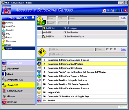This screenshot has height=110, width=129.
Task: Click the DBSPVis row icon
Action: click(44, 36)
